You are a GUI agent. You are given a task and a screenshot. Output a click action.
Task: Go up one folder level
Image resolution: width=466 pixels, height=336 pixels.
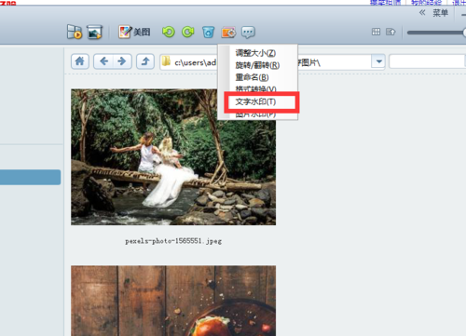145,61
